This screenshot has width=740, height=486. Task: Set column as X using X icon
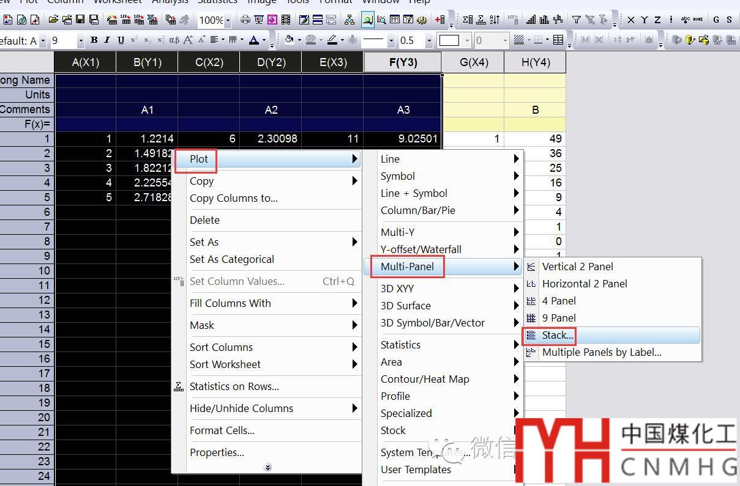tap(631, 20)
